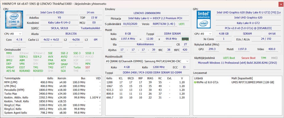Viewport: 284px width, 118px height.
Task: Click the green memory module icon
Action: point(185,39)
